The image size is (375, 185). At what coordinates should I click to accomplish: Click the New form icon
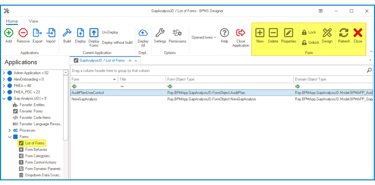260,33
